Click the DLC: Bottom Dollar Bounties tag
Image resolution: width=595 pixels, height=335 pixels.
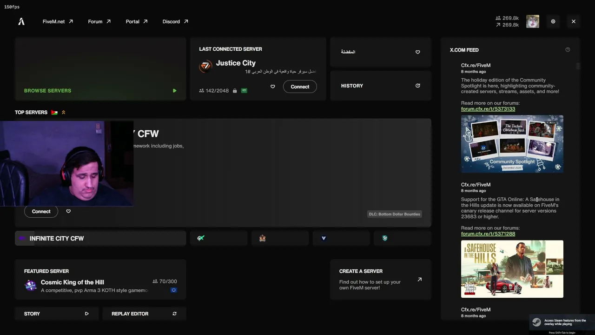(394, 214)
